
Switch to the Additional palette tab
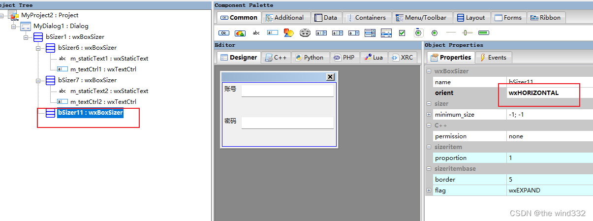[x=285, y=17]
